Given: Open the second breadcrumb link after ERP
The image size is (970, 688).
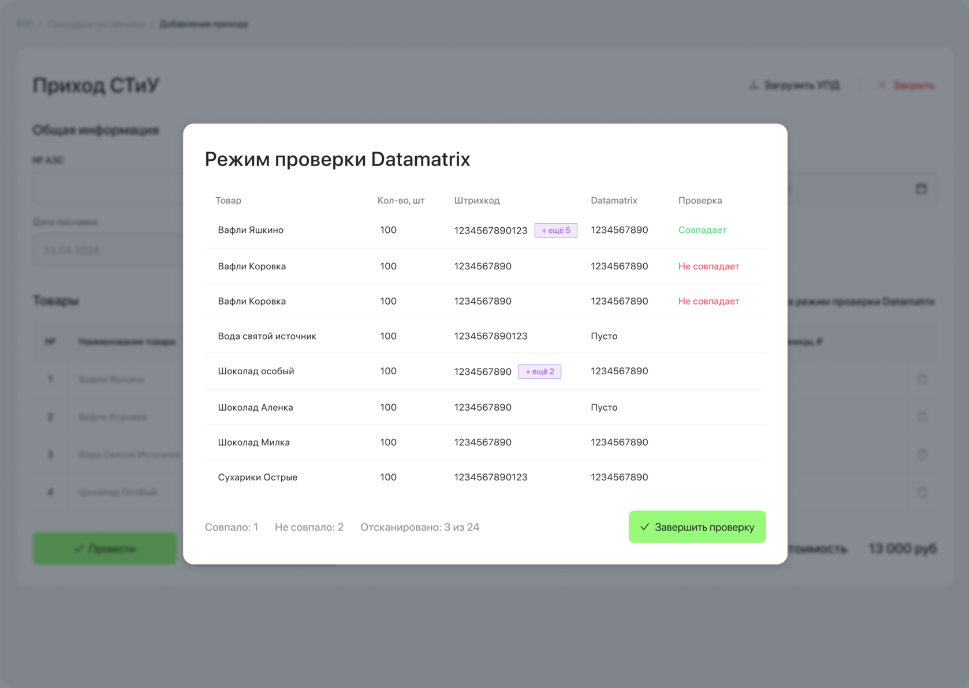Looking at the screenshot, I should coord(96,24).
